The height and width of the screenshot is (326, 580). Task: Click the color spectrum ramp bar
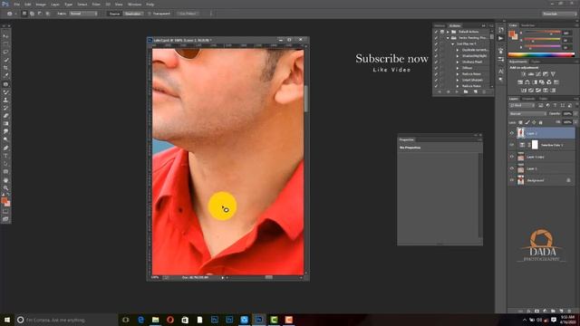tap(542, 55)
